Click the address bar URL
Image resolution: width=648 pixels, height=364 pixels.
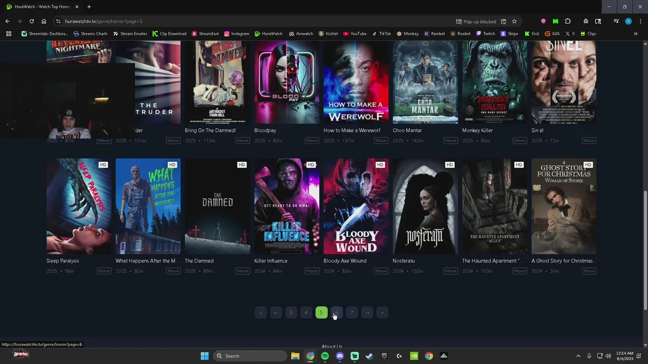click(x=103, y=21)
